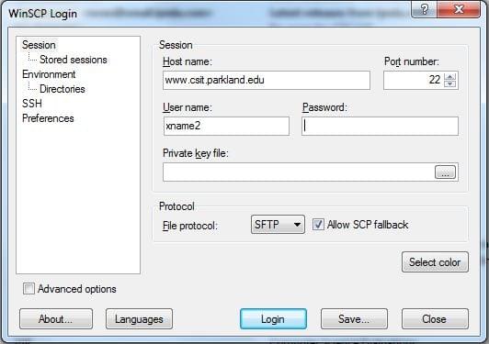489x344 pixels.
Task: Click the Save button
Action: pyautogui.click(x=354, y=319)
